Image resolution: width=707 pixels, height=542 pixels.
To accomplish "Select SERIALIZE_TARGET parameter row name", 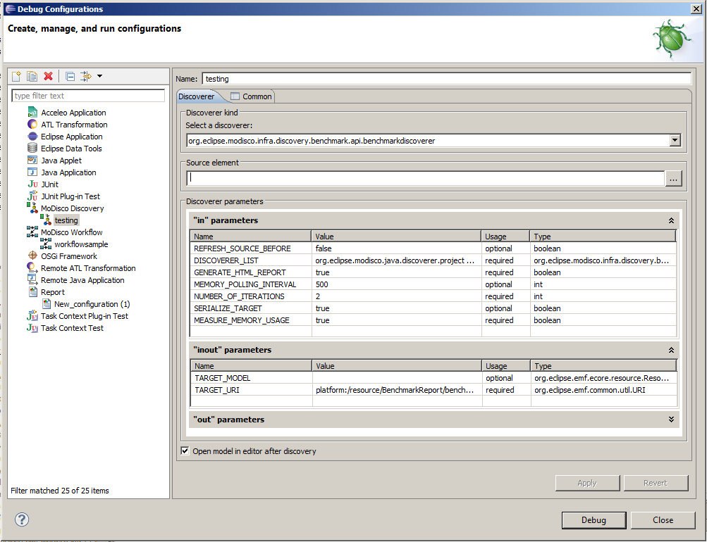I will 228,308.
